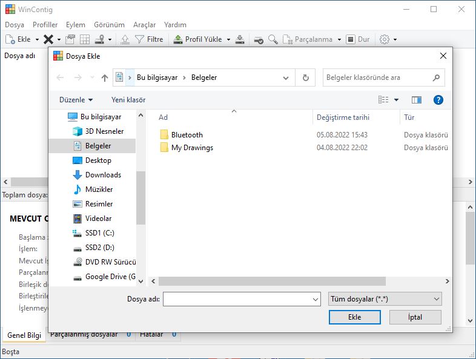Select SSD2 (D:) drive
476x359 pixels.
[x=93, y=248]
